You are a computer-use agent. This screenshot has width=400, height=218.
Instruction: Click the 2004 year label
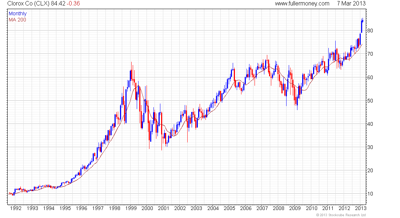[x=213, y=208]
